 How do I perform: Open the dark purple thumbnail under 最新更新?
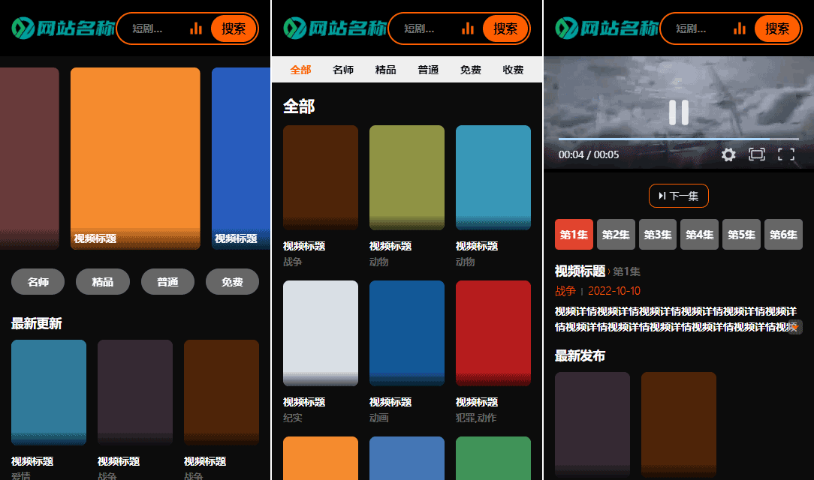pos(135,392)
